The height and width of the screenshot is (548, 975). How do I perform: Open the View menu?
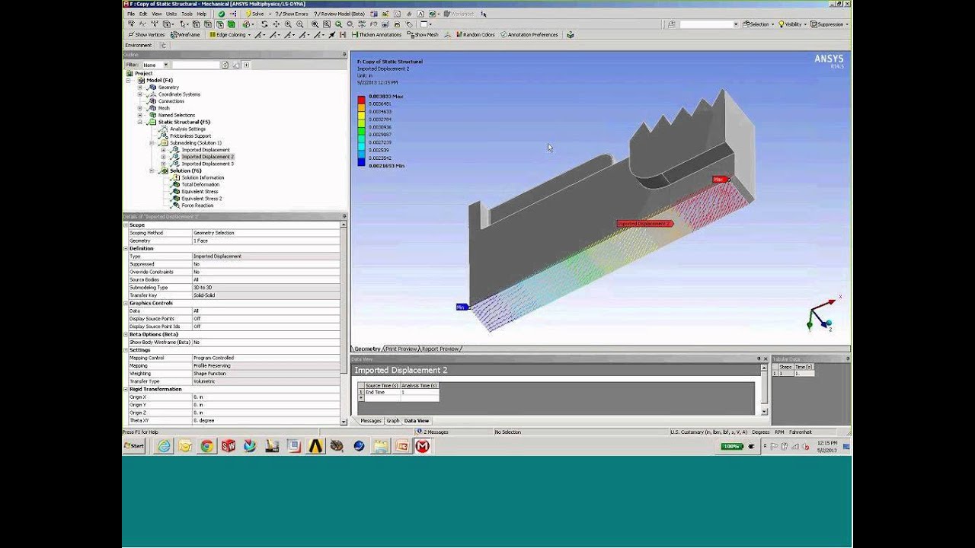click(x=156, y=14)
